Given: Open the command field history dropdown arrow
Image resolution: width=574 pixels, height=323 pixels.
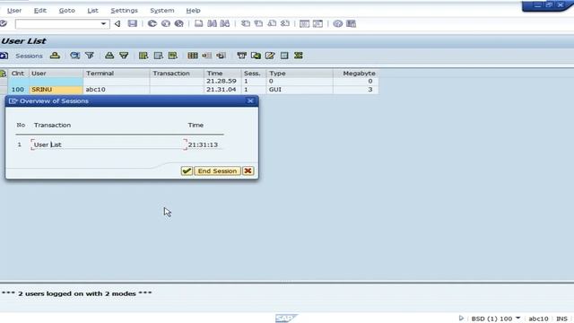Looking at the screenshot, I should pyautogui.click(x=104, y=24).
